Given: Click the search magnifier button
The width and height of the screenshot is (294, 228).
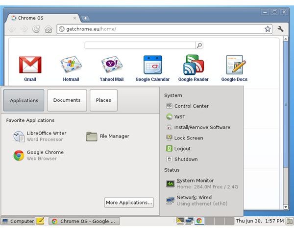Looking at the screenshot, I should (x=199, y=45).
